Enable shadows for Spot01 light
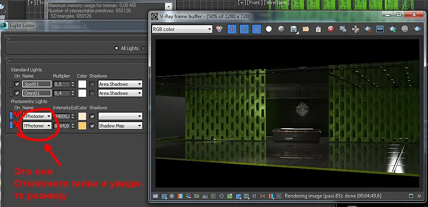Screen dimensions: 428x207 92,84
